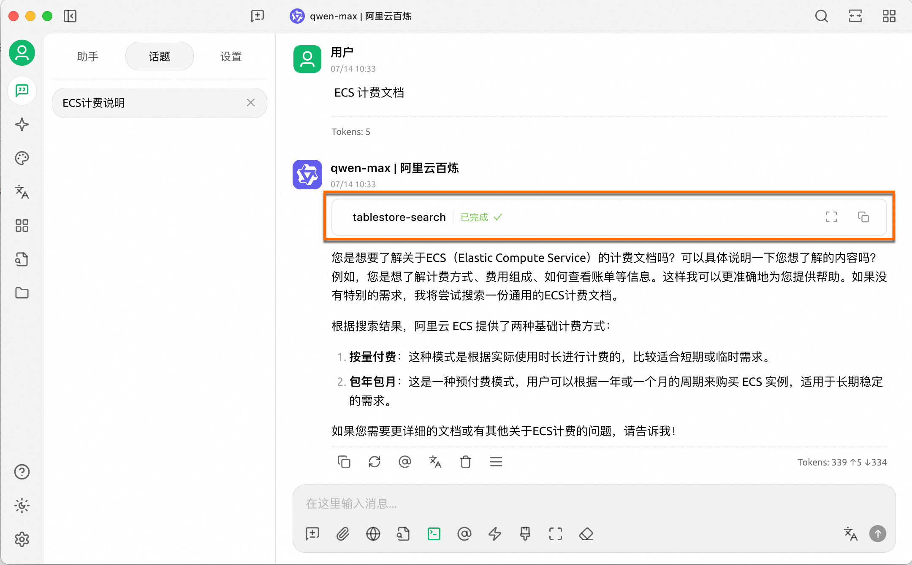The image size is (912, 565).
Task: Enable web search globe icon
Action: (x=373, y=534)
